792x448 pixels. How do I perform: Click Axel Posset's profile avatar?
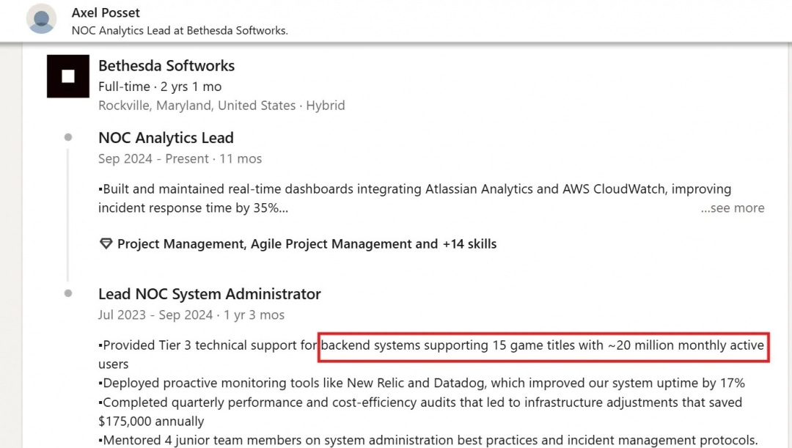[x=41, y=18]
